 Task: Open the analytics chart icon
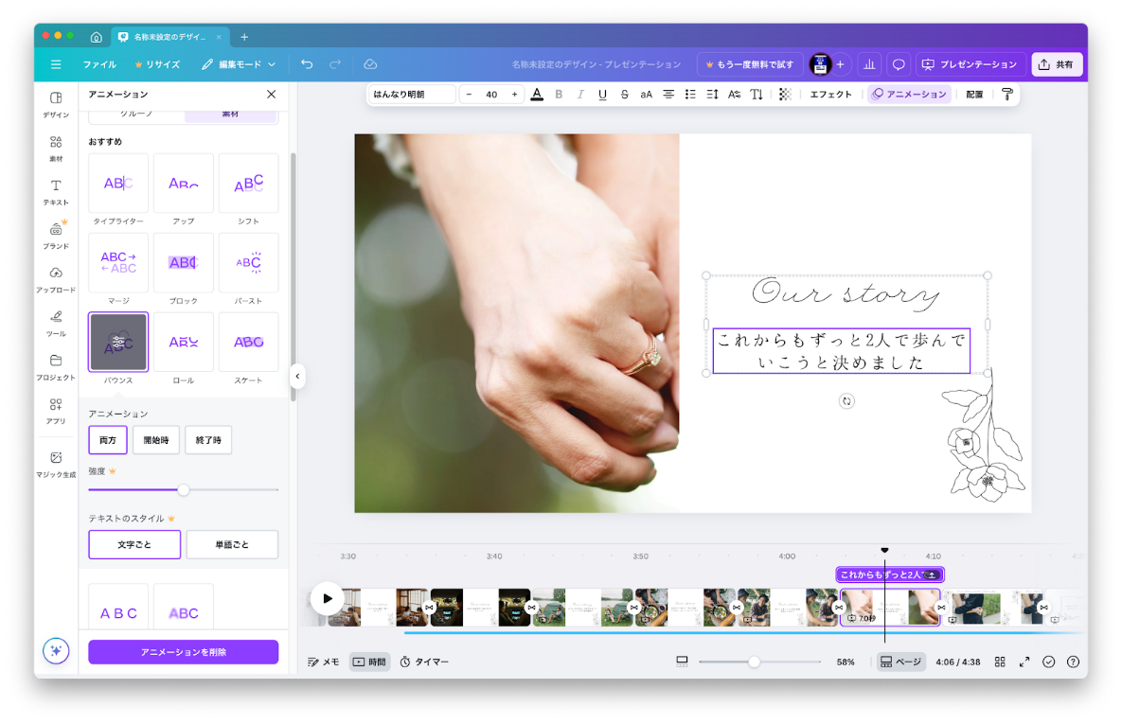[869, 64]
